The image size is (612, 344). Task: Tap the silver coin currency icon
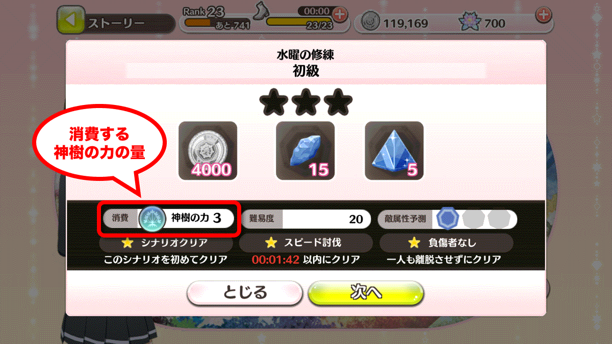click(x=370, y=22)
